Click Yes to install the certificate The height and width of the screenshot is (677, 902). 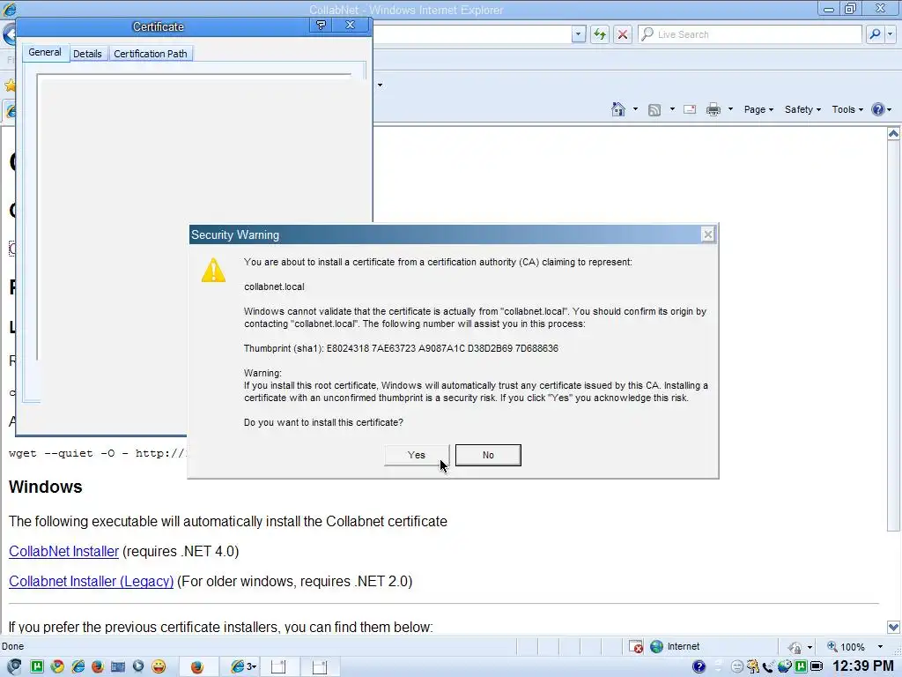[417, 455]
